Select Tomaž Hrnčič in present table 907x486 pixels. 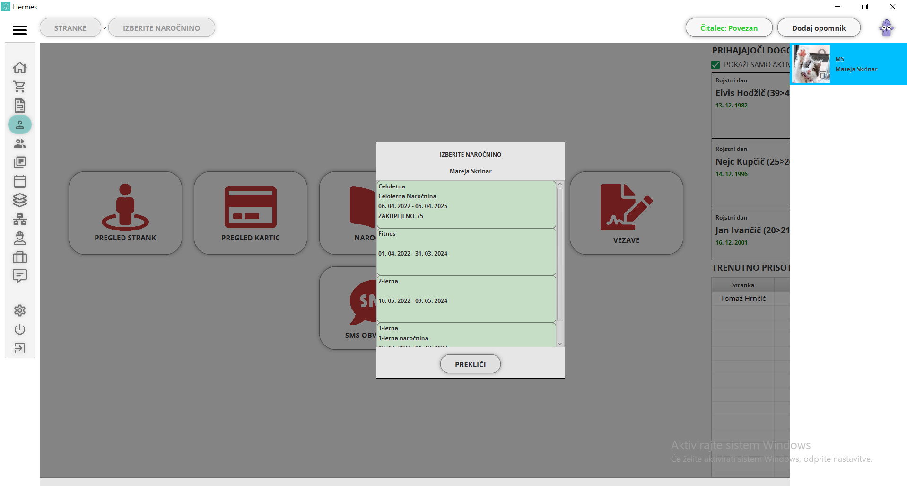click(743, 299)
